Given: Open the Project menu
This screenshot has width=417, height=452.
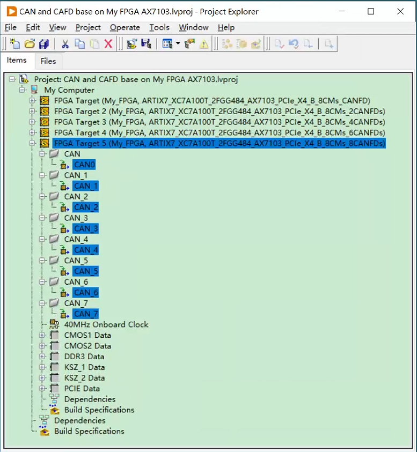Looking at the screenshot, I should coord(88,27).
